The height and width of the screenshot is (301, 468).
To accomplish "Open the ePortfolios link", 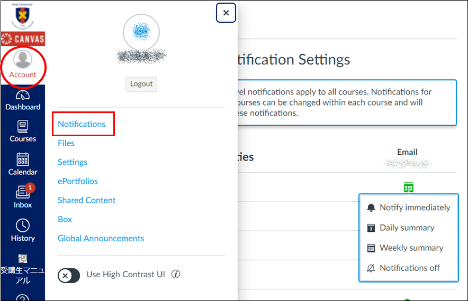I will [x=78, y=181].
